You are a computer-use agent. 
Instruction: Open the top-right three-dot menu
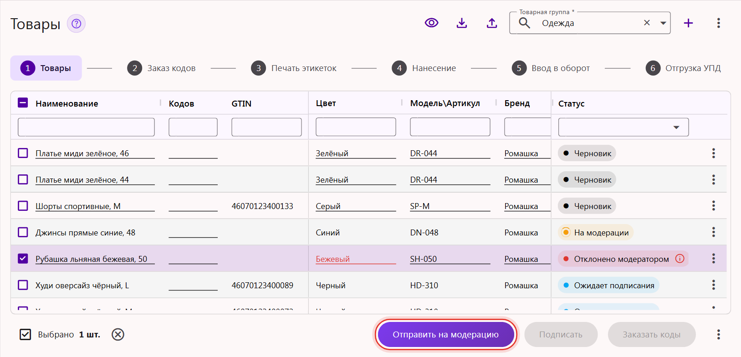719,23
